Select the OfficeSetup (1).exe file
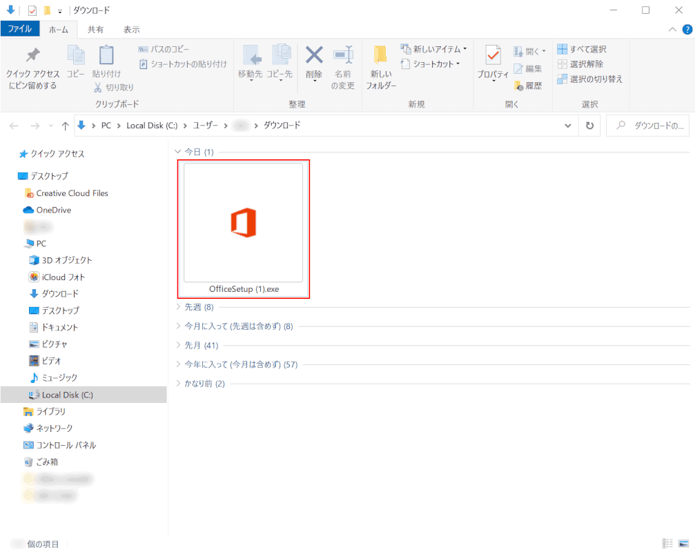695x552 pixels. (x=244, y=228)
